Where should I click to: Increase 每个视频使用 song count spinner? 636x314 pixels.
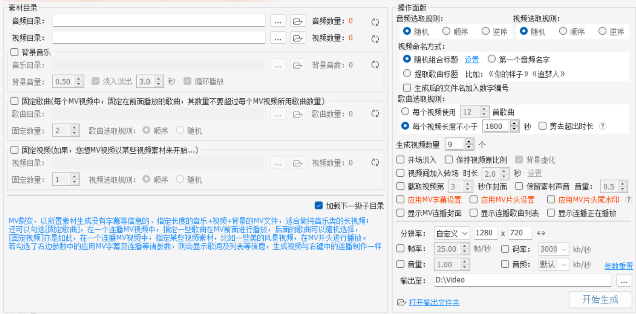(x=484, y=109)
